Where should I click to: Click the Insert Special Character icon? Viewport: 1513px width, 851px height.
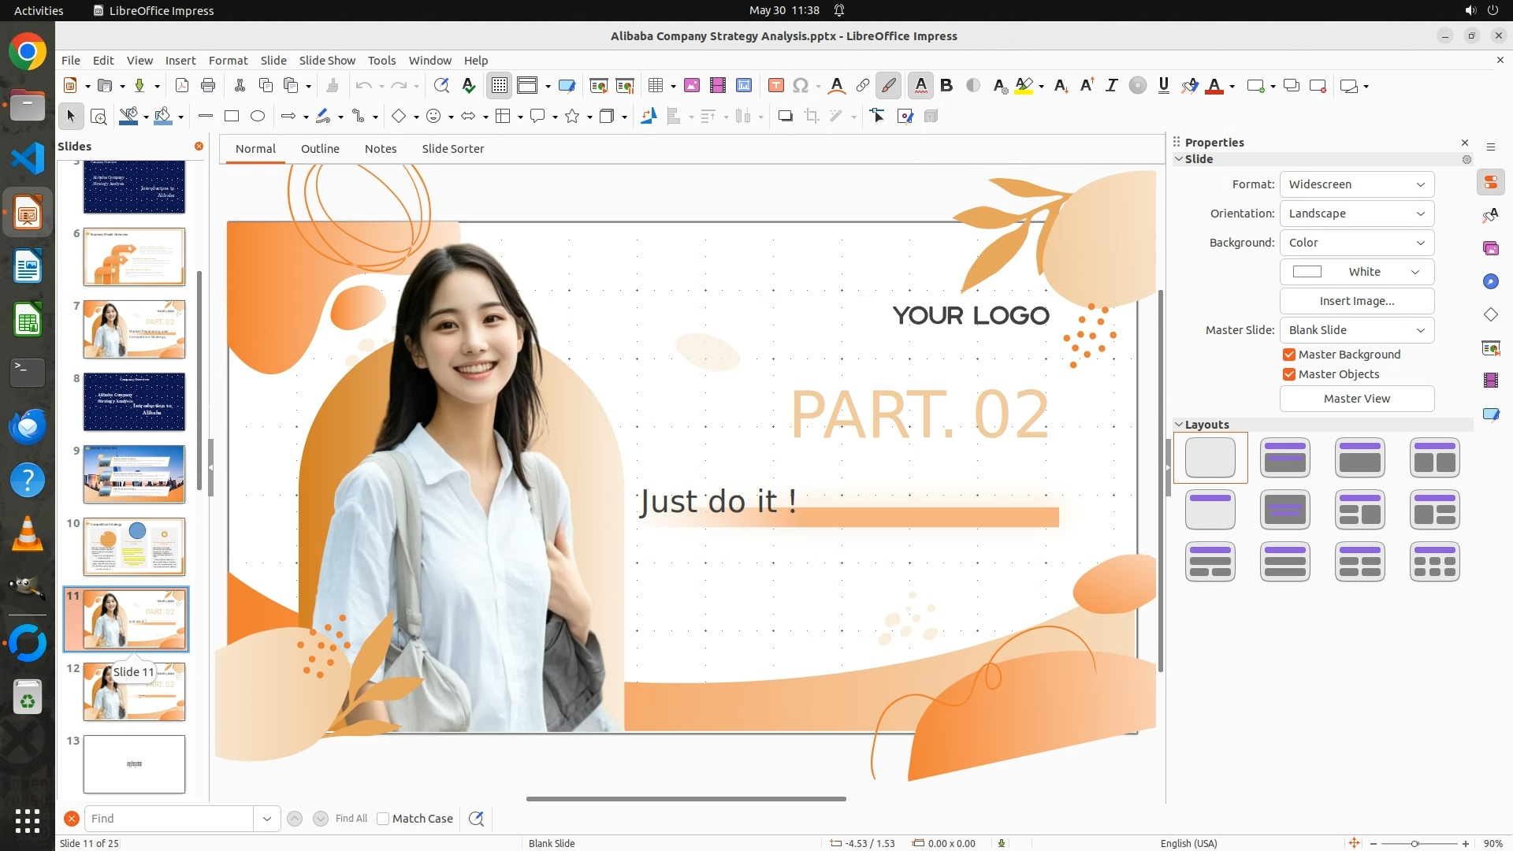[x=800, y=86]
